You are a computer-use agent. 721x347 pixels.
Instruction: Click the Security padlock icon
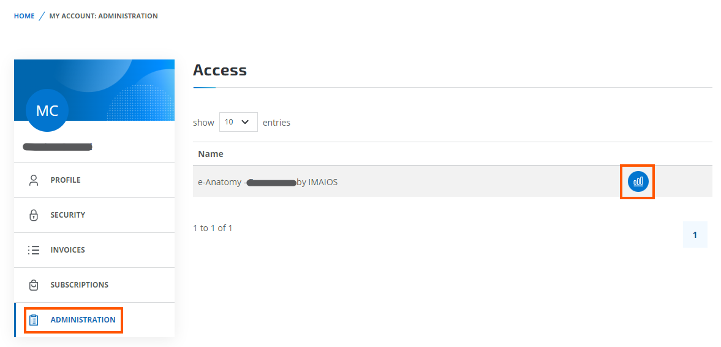(34, 215)
